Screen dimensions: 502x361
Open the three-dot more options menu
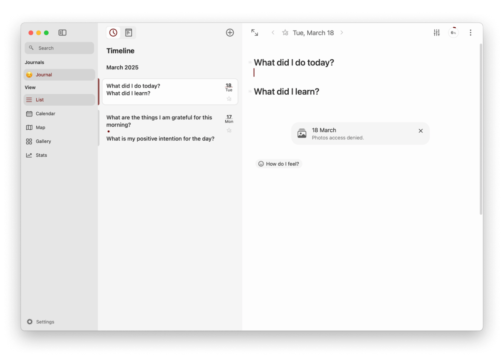(470, 32)
